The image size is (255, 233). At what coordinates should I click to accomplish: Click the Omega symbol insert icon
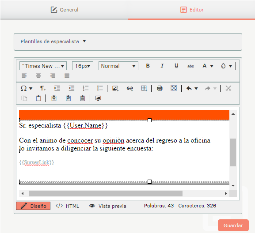[24, 89]
